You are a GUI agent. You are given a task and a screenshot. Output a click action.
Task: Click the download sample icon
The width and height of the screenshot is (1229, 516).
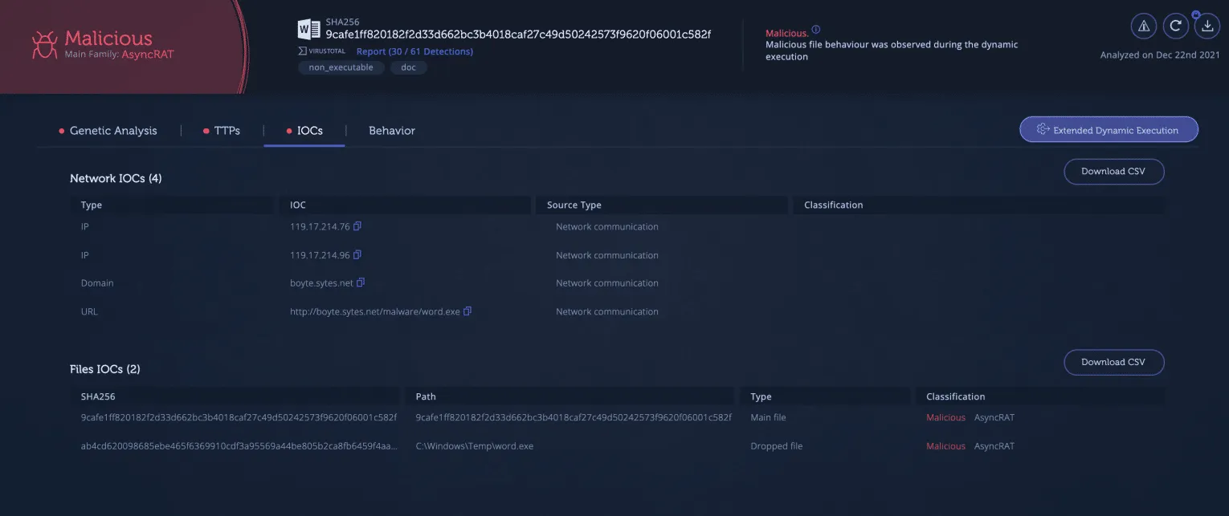point(1207,26)
